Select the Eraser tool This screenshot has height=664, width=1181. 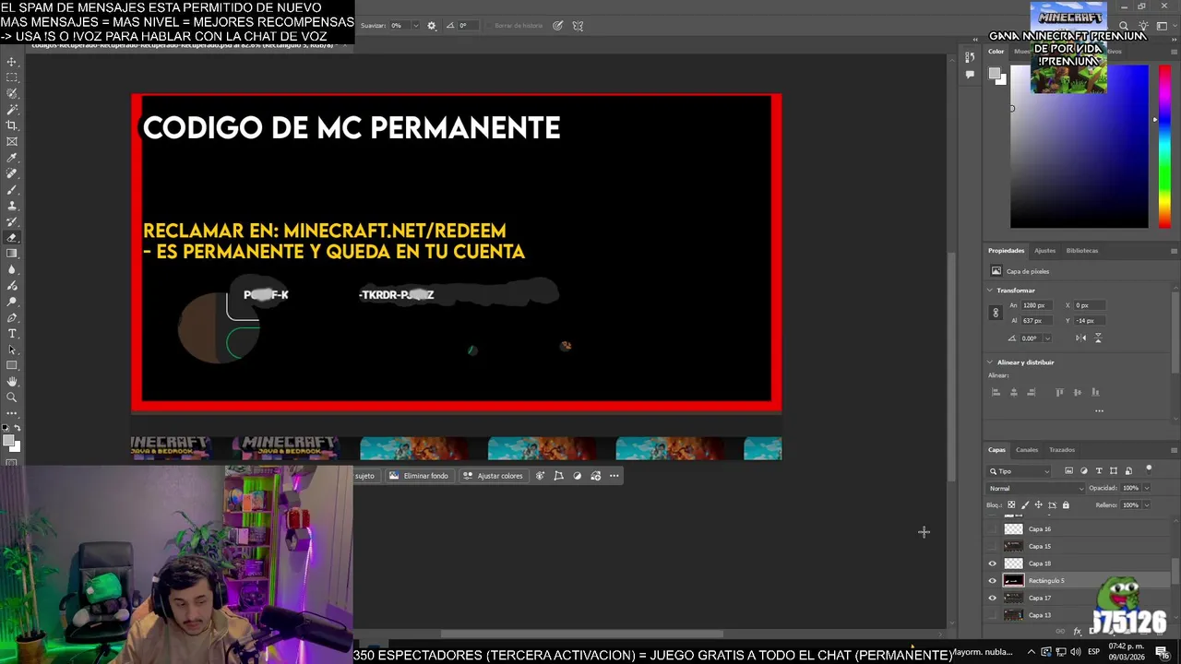click(x=12, y=237)
